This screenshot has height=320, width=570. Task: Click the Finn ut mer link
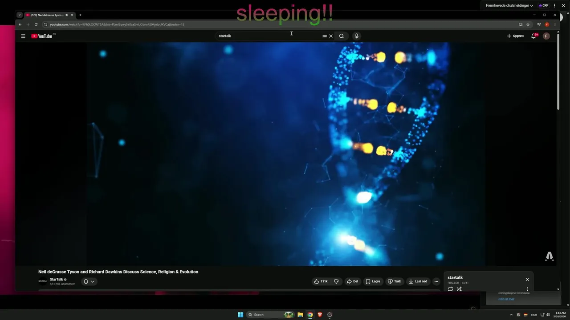pyautogui.click(x=506, y=299)
